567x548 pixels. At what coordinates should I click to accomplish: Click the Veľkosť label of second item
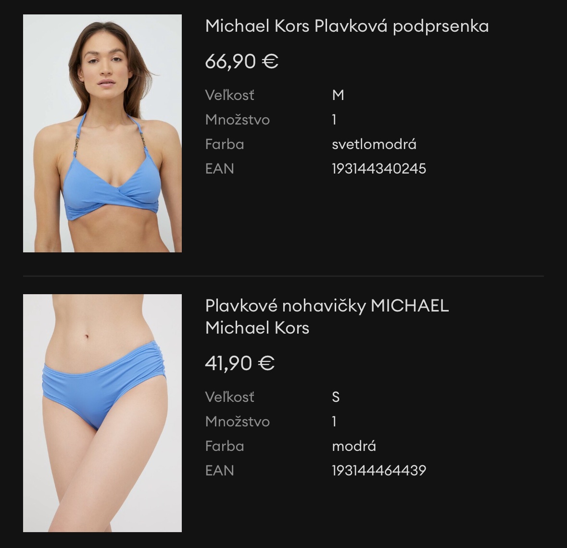point(229,397)
